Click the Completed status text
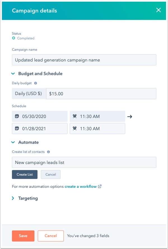 [x=26, y=38]
